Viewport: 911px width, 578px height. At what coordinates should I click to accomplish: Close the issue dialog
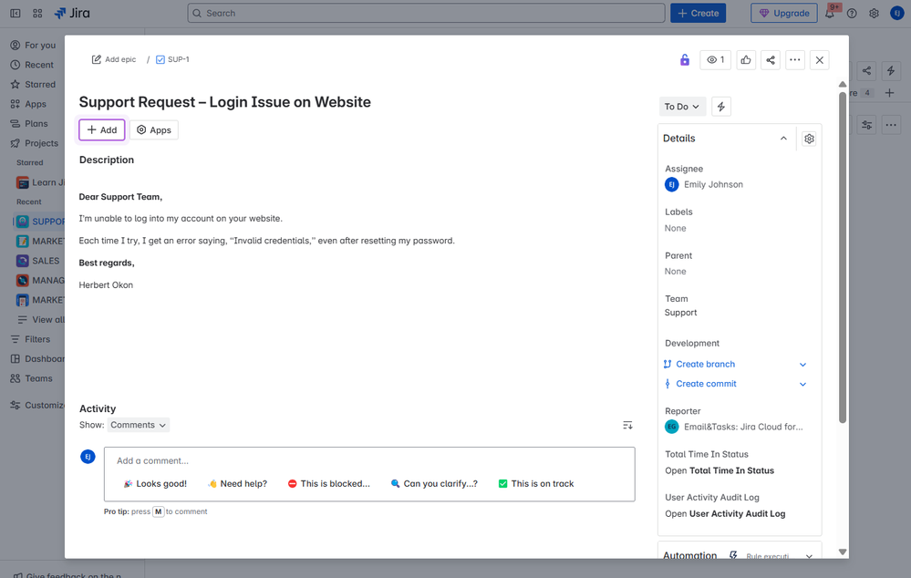pos(819,60)
